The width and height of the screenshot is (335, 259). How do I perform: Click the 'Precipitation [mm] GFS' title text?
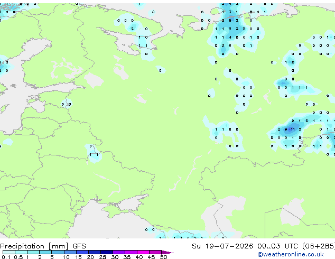43,246
